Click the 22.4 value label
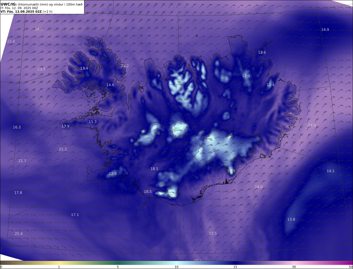353x269 pixels. pyautogui.click(x=11, y=41)
